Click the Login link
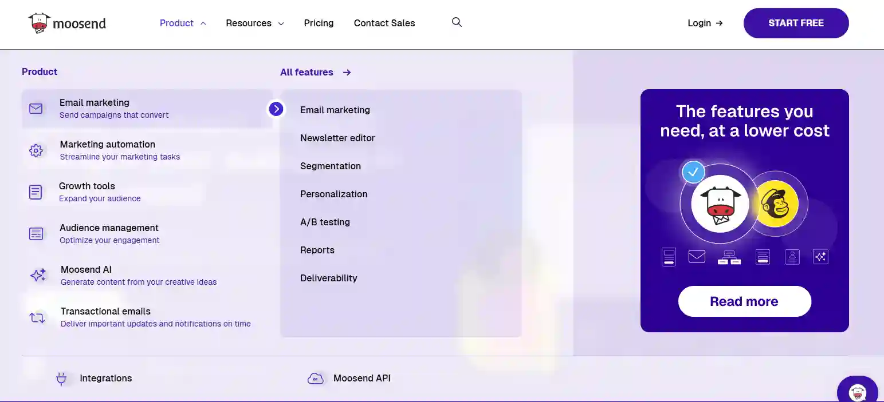 pyautogui.click(x=699, y=23)
